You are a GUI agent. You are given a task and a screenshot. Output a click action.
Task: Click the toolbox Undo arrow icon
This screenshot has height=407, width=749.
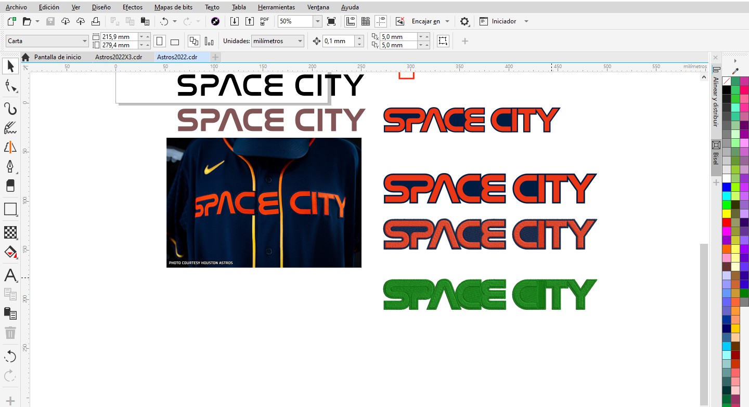[x=10, y=356]
